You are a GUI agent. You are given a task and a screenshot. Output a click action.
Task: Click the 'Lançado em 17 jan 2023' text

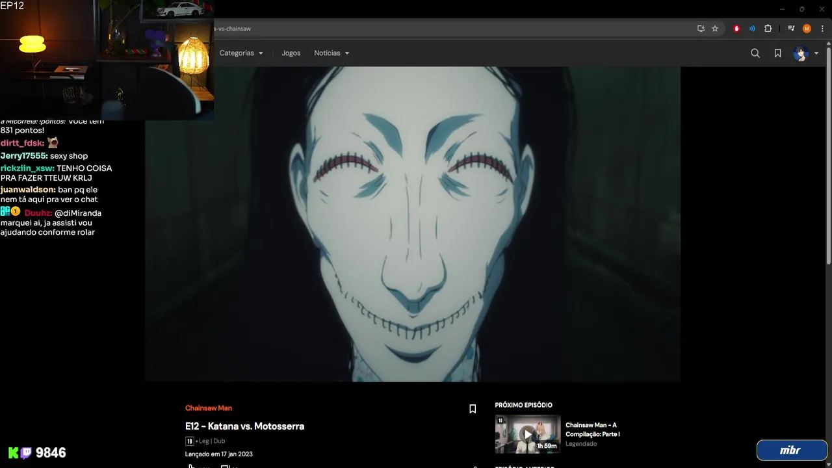tap(219, 454)
